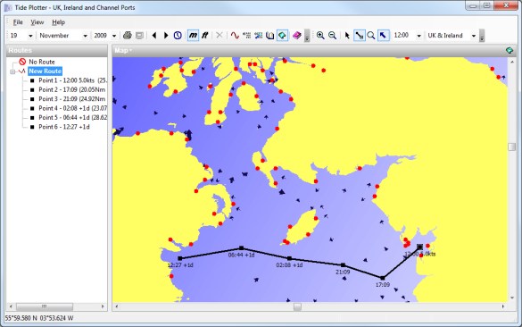Advance to next day arrow
Image resolution: width=522 pixels, height=327 pixels.
coord(166,36)
